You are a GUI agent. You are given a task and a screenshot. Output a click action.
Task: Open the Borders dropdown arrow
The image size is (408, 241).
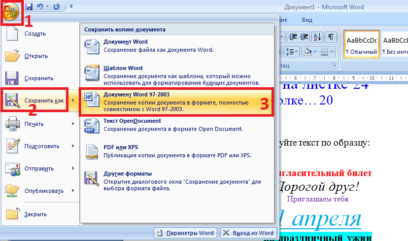click(332, 52)
